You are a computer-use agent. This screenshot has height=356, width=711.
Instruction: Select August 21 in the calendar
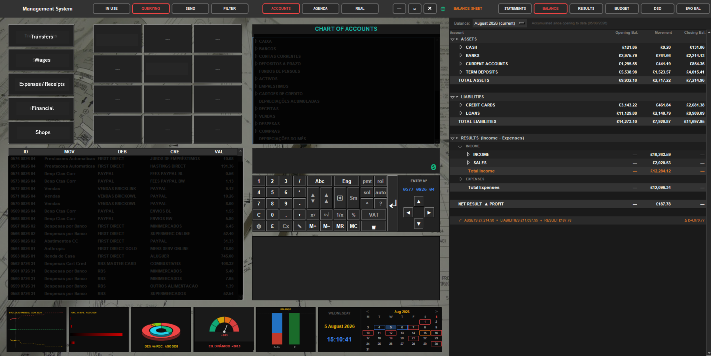pos(413,338)
